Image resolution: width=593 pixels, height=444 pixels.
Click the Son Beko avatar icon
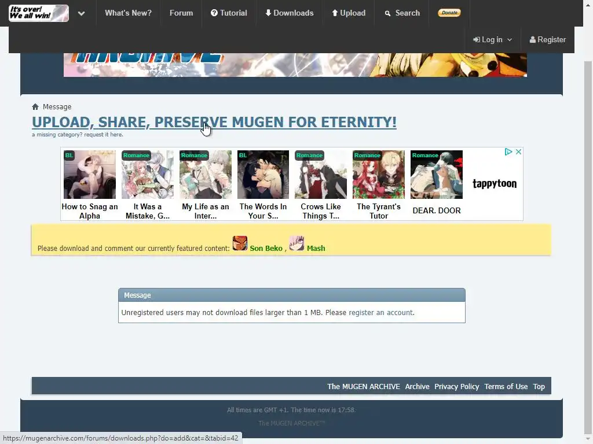pyautogui.click(x=240, y=243)
